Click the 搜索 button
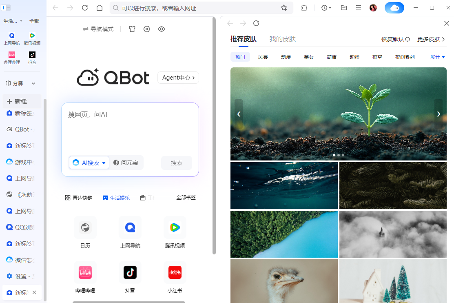454x303 pixels. 176,163
